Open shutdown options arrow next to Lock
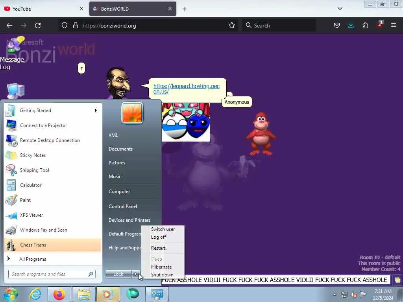Viewport: 403px width, 302px height. (136, 274)
